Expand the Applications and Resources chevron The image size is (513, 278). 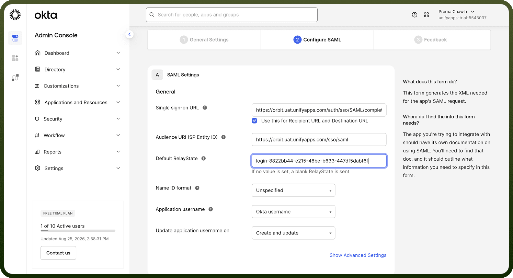118,102
